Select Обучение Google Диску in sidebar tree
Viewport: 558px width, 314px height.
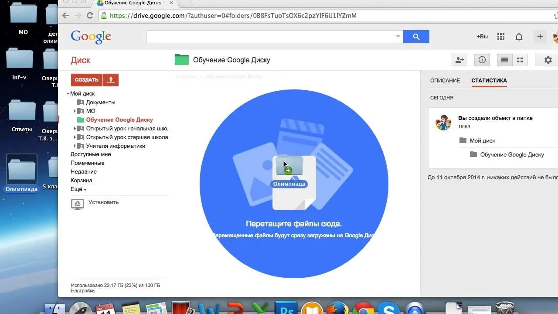click(x=119, y=120)
